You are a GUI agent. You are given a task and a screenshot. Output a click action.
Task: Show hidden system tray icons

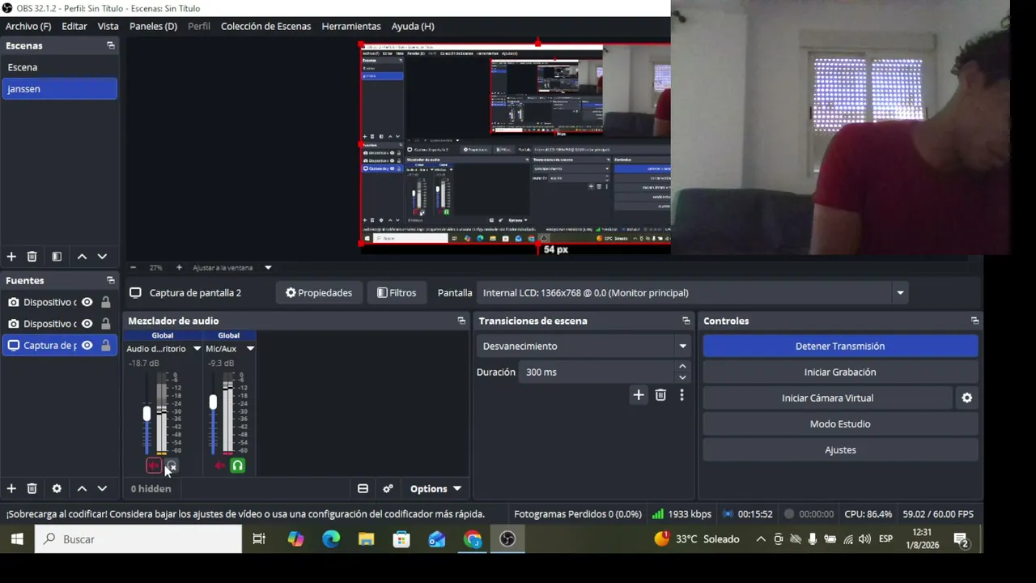click(761, 539)
